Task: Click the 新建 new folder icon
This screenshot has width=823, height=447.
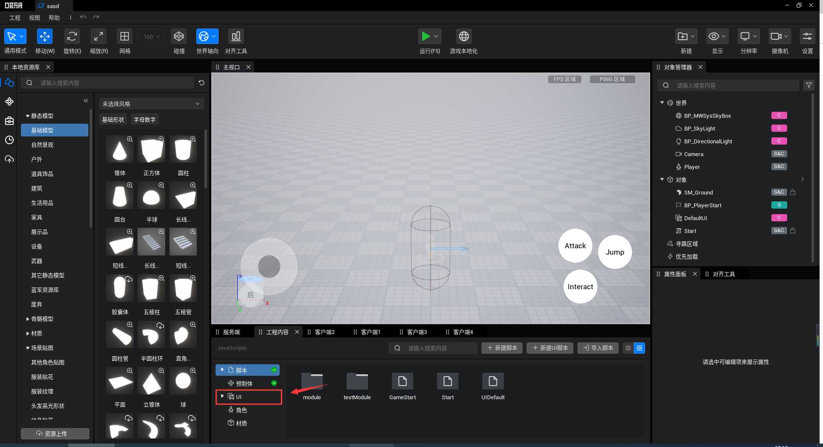Action: tap(683, 37)
